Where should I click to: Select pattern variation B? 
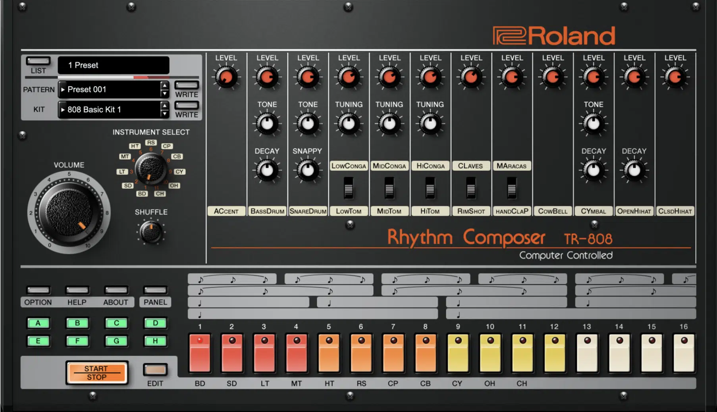[x=77, y=323]
